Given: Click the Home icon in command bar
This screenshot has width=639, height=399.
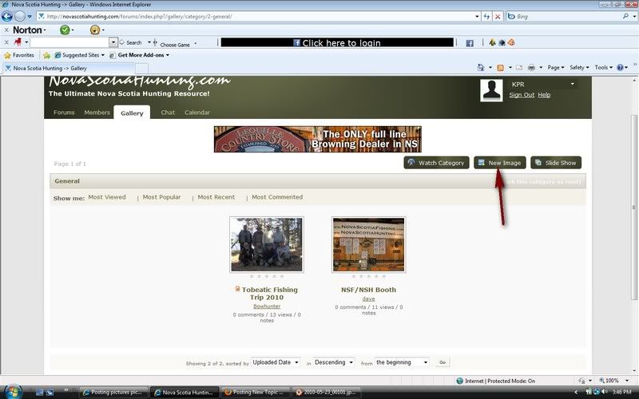Looking at the screenshot, I should [x=481, y=68].
